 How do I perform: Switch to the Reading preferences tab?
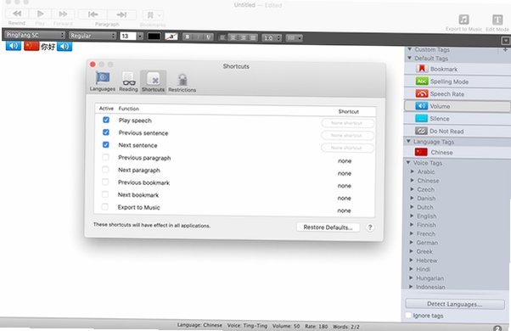pos(128,81)
